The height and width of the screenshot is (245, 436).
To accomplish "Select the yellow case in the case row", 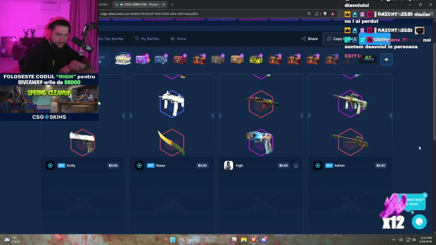I will [256, 59].
